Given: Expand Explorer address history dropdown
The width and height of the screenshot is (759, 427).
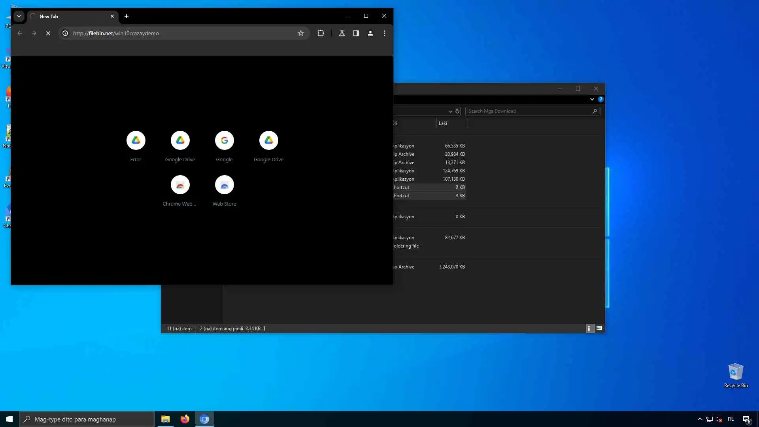Looking at the screenshot, I should (450, 111).
